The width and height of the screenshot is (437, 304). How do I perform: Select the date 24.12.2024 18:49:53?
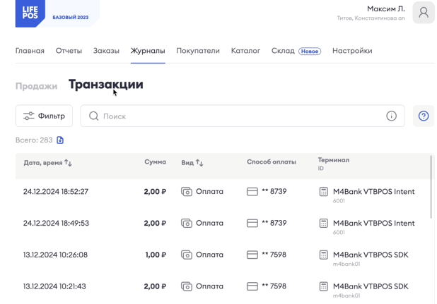pyautogui.click(x=56, y=223)
